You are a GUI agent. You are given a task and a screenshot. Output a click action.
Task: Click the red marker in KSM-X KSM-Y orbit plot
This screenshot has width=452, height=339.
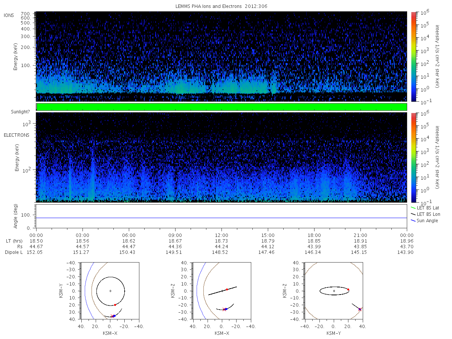click(x=115, y=305)
